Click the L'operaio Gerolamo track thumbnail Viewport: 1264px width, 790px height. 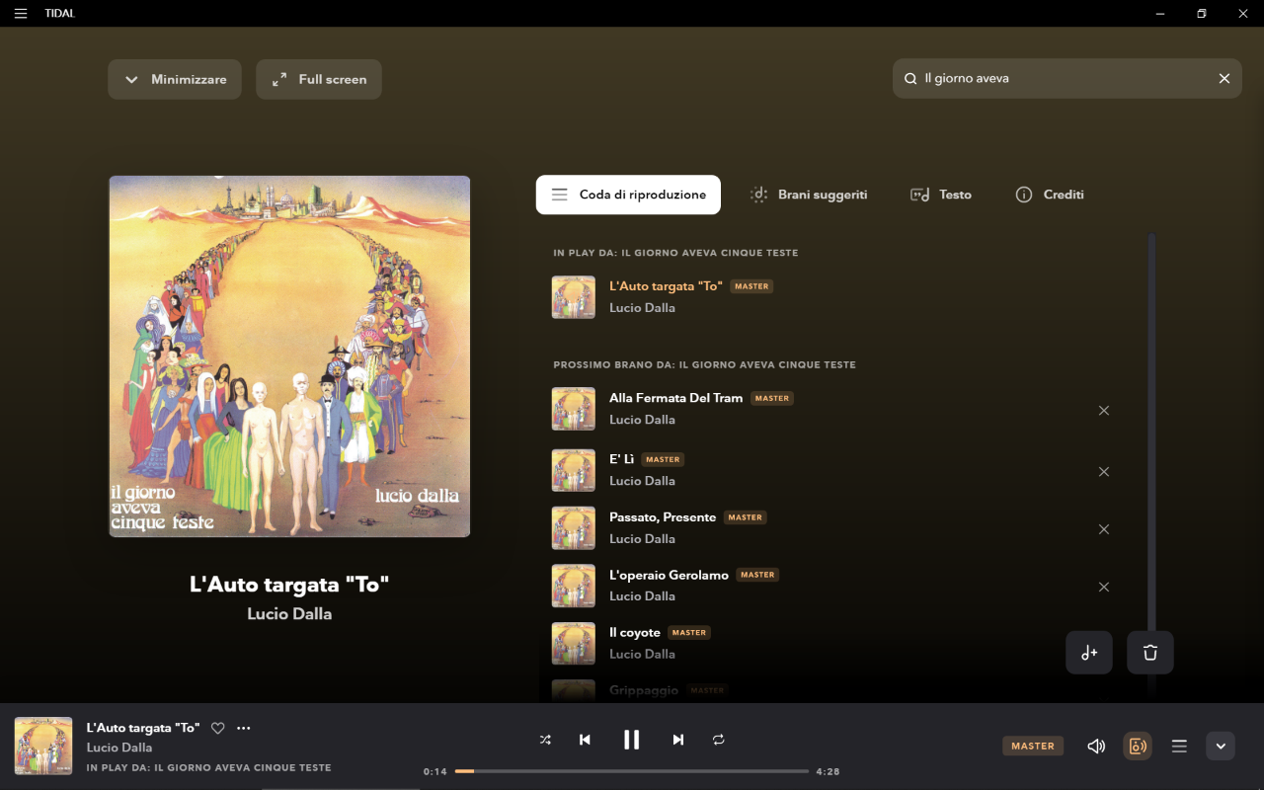tap(574, 586)
